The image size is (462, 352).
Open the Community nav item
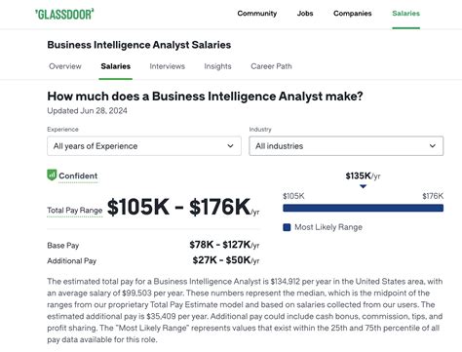tap(257, 14)
